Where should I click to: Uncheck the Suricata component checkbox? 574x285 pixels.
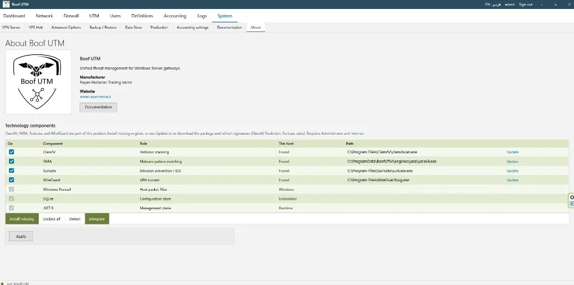click(11, 171)
